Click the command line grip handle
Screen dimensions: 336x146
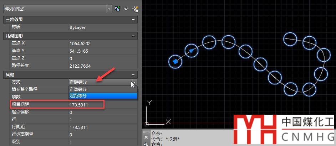coord(146,132)
